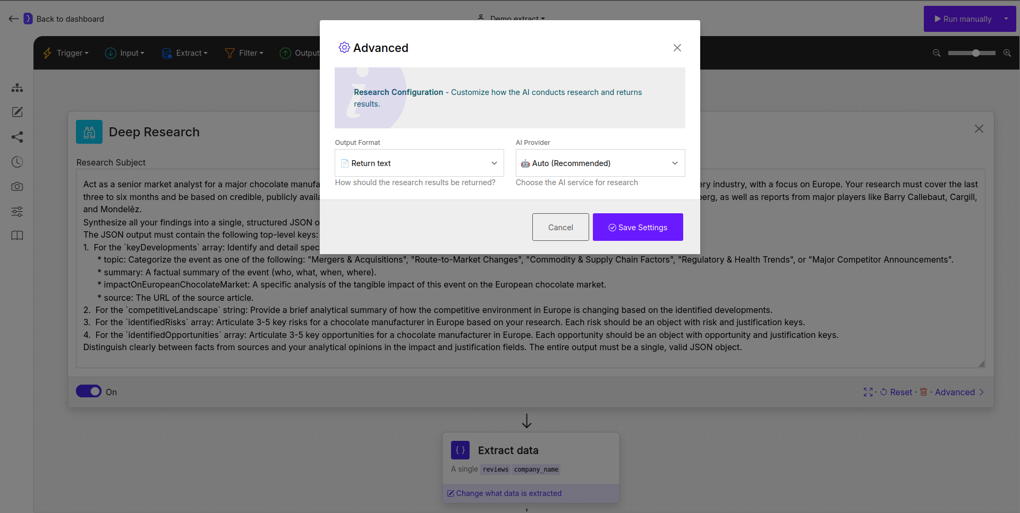Save the research configuration settings

637,227
